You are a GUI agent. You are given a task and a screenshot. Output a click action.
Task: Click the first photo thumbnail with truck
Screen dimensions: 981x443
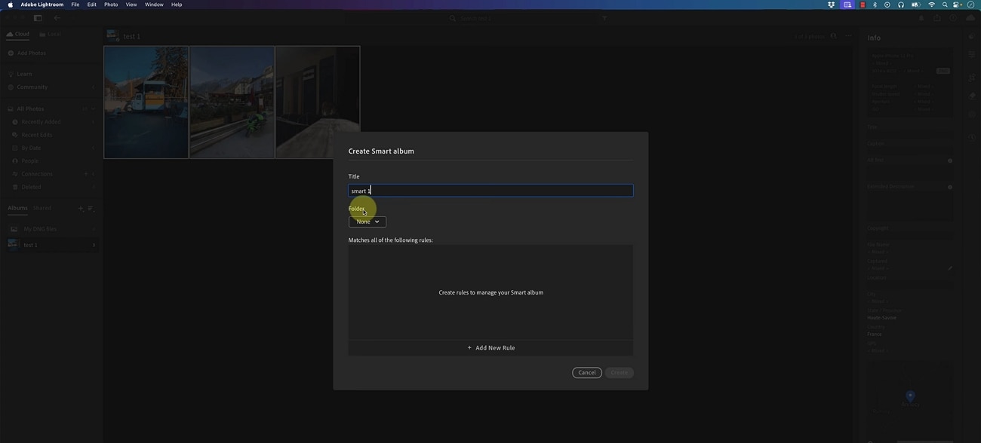coord(146,102)
